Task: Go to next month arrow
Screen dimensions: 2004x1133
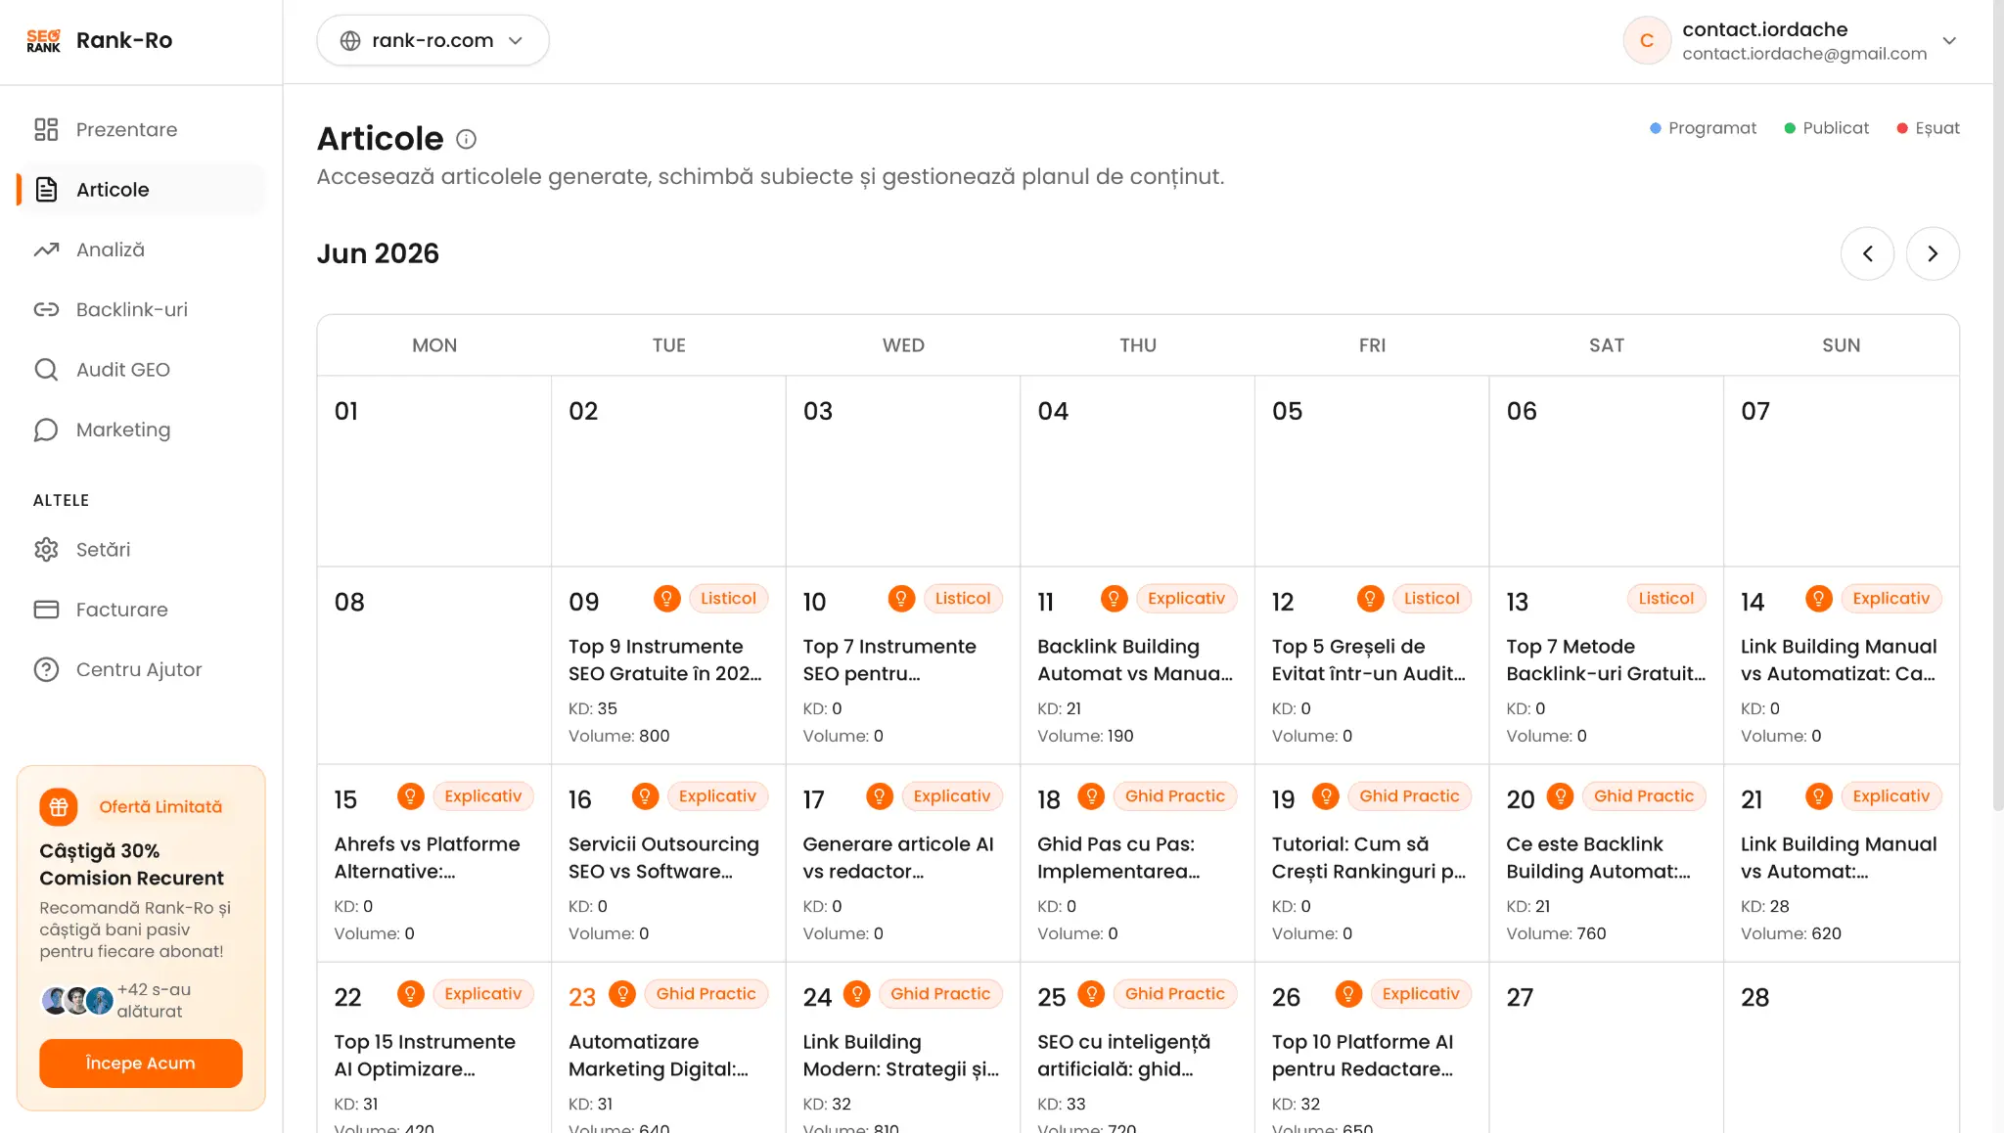Action: (1933, 253)
